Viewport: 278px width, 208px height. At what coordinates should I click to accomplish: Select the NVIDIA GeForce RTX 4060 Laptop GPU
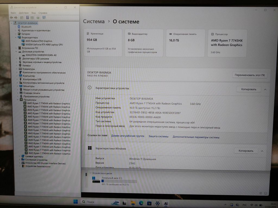click(x=44, y=44)
